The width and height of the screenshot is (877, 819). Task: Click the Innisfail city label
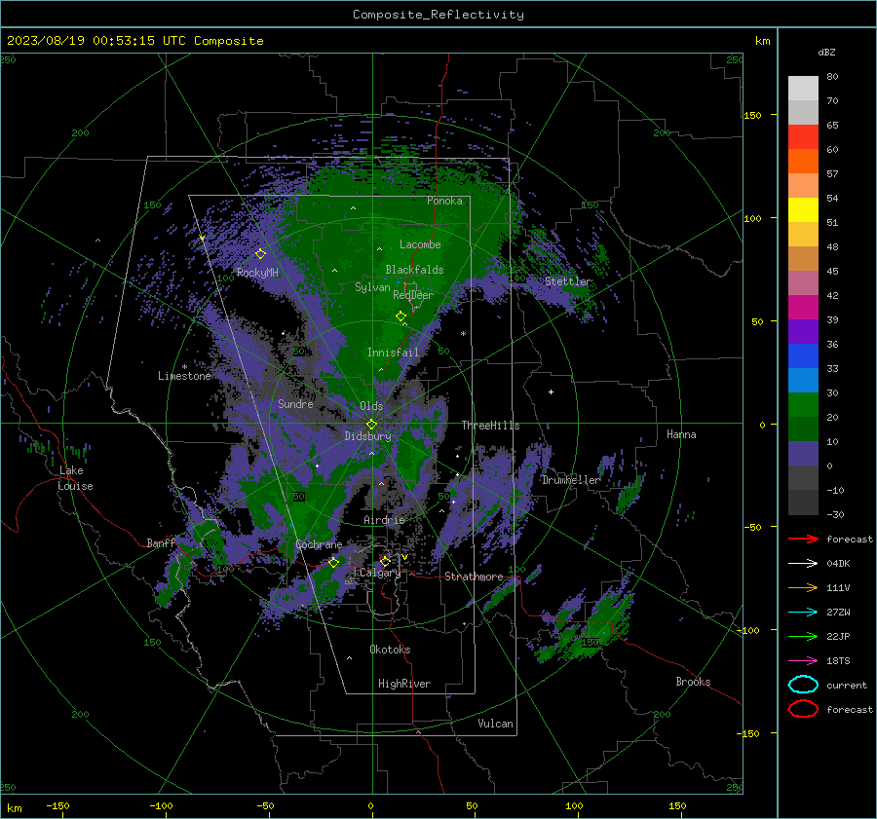coord(393,353)
